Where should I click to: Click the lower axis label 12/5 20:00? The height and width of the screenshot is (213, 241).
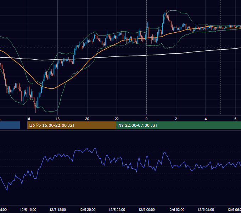[87, 209]
